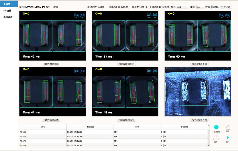Click the second round badge in camera 2 view

point(155,15)
